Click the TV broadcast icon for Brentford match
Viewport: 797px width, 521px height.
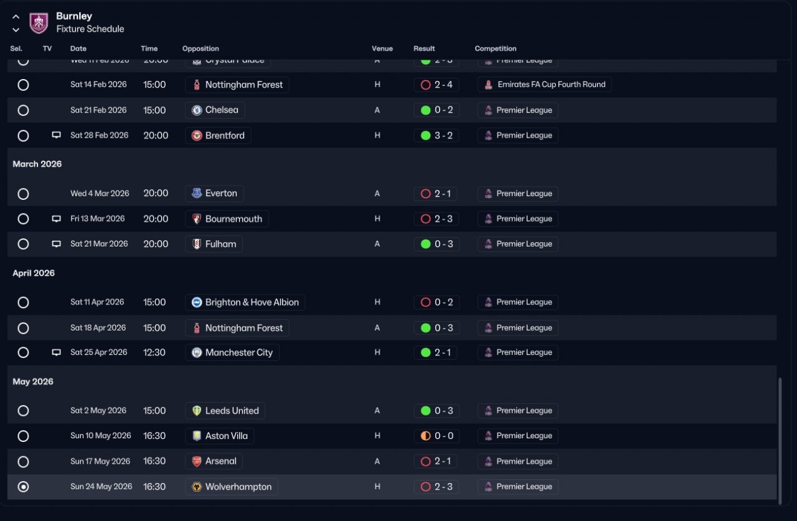click(x=57, y=135)
